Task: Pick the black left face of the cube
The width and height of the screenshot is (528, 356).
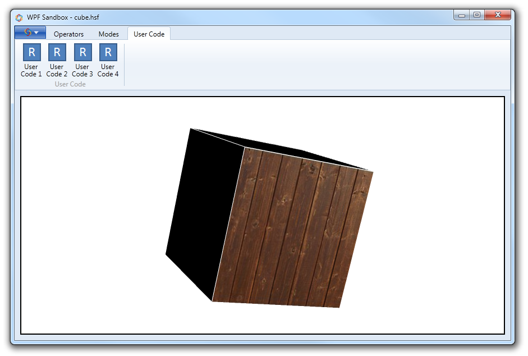Action: (x=202, y=213)
